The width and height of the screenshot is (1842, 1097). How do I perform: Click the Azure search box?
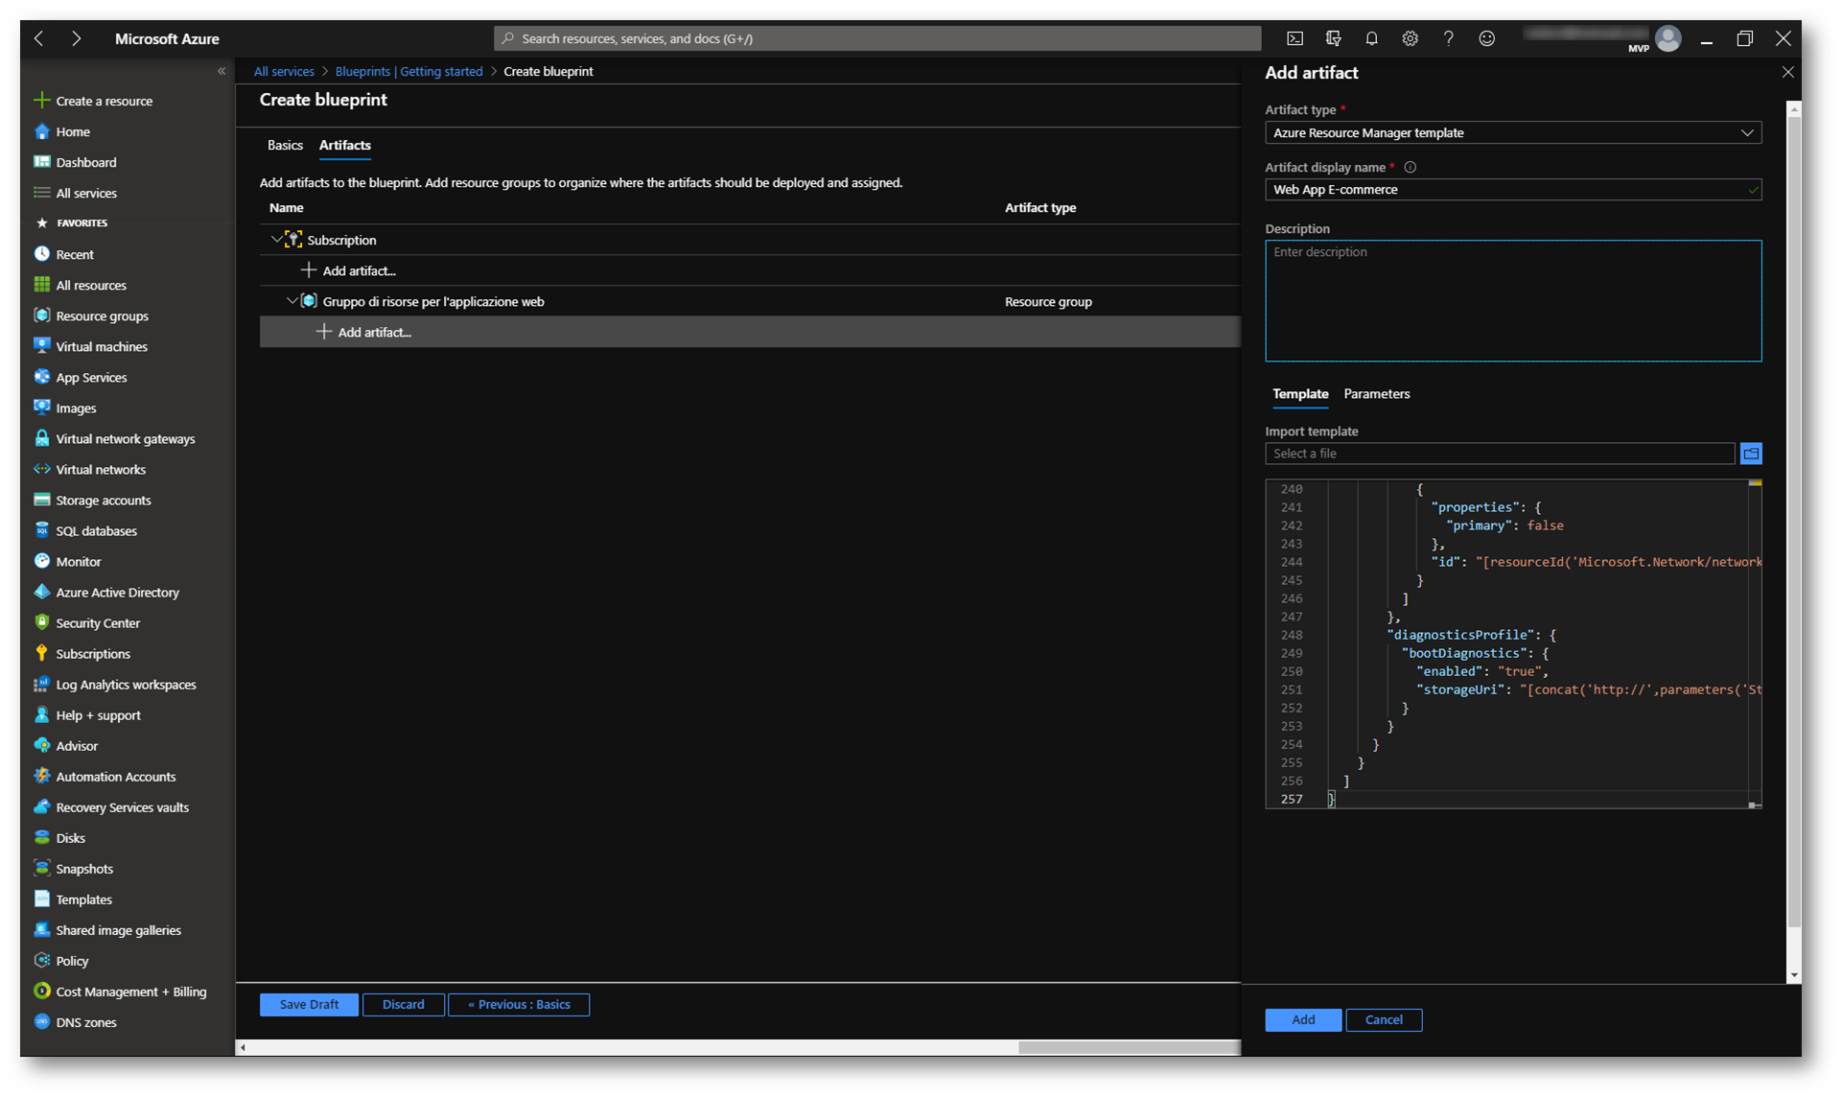[876, 38]
